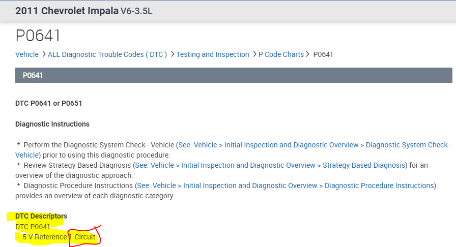
Task: Click the current P0641 breadcrumb item
Action: click(323, 54)
